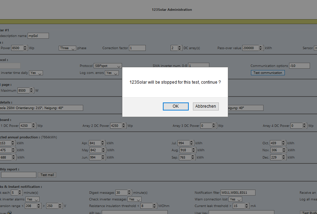Open the Warn connection lost dropdown
This screenshot has height=214, width=317.
[x=235, y=199]
